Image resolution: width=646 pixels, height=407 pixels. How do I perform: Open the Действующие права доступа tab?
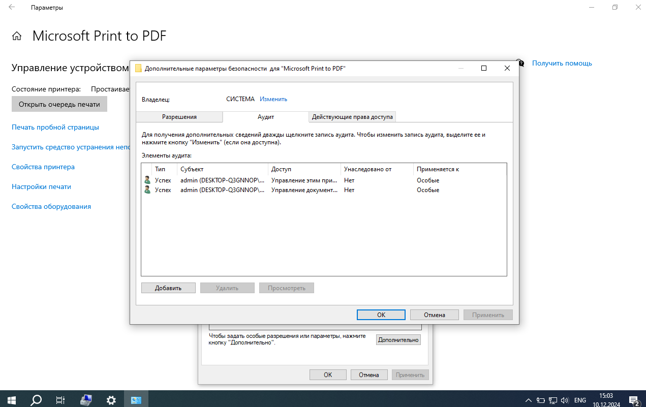coord(352,117)
